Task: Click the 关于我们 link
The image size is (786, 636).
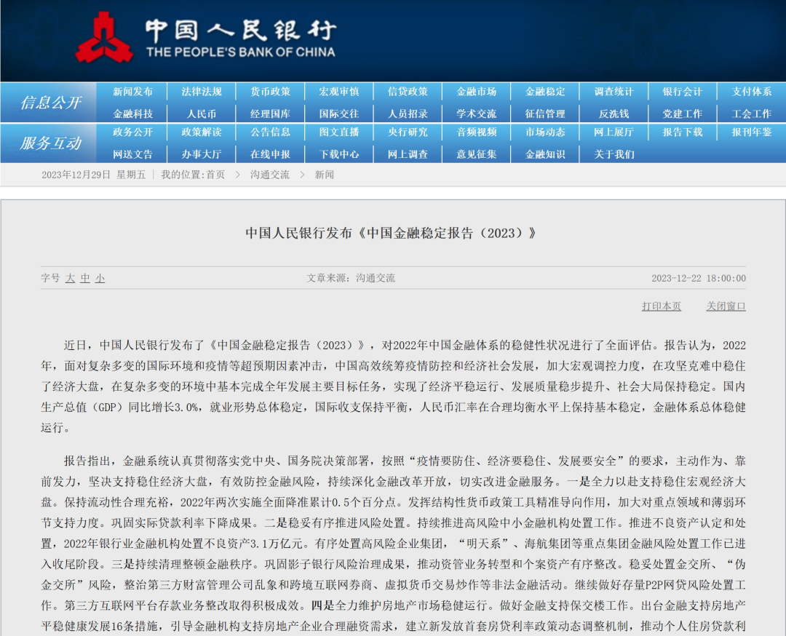Action: coord(614,154)
